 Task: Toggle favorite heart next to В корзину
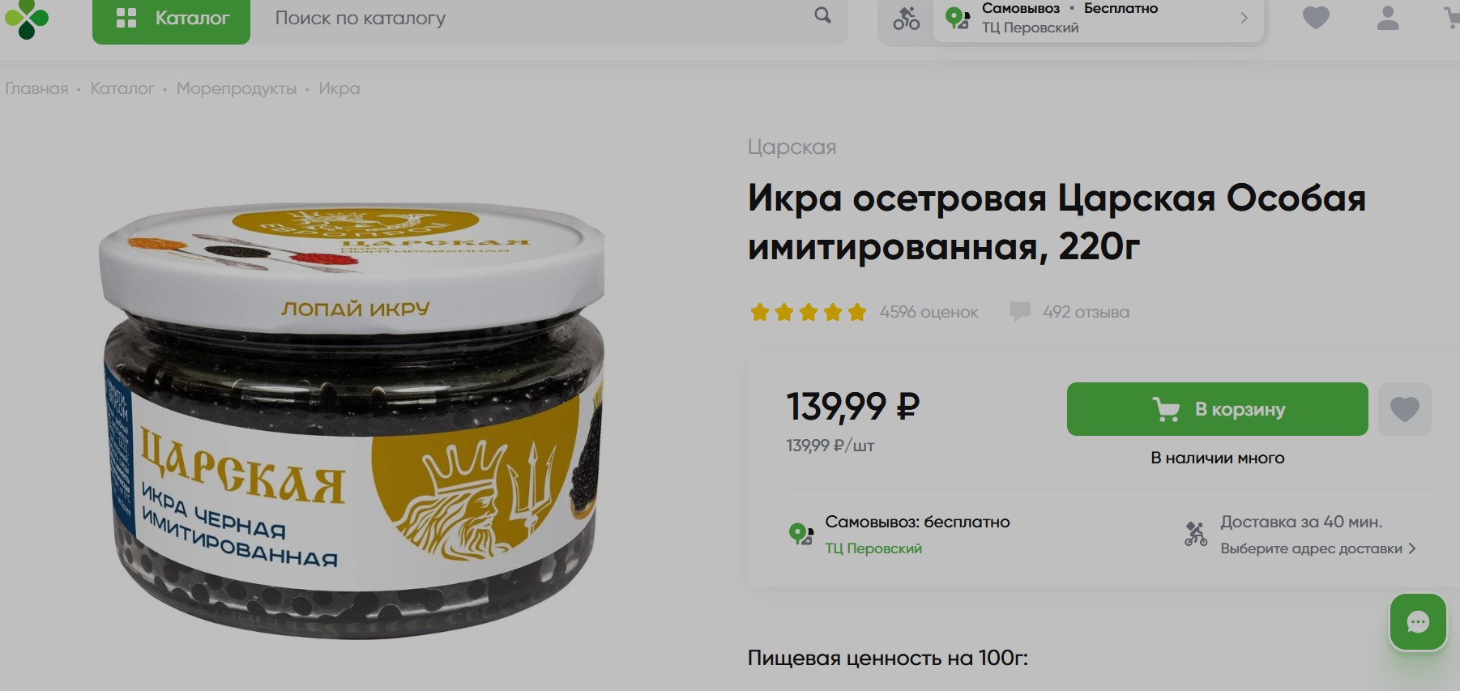[1405, 409]
